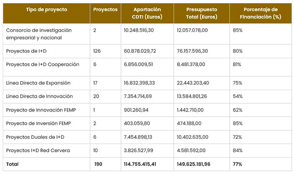The image size is (294, 174).
Task: Click the total budget 149.625.181,96
Action: tap(193, 164)
